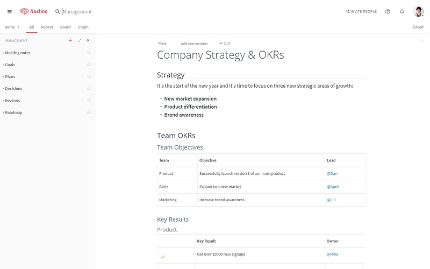
Task: Open the item's three-dot more options menu
Action: [422, 40]
